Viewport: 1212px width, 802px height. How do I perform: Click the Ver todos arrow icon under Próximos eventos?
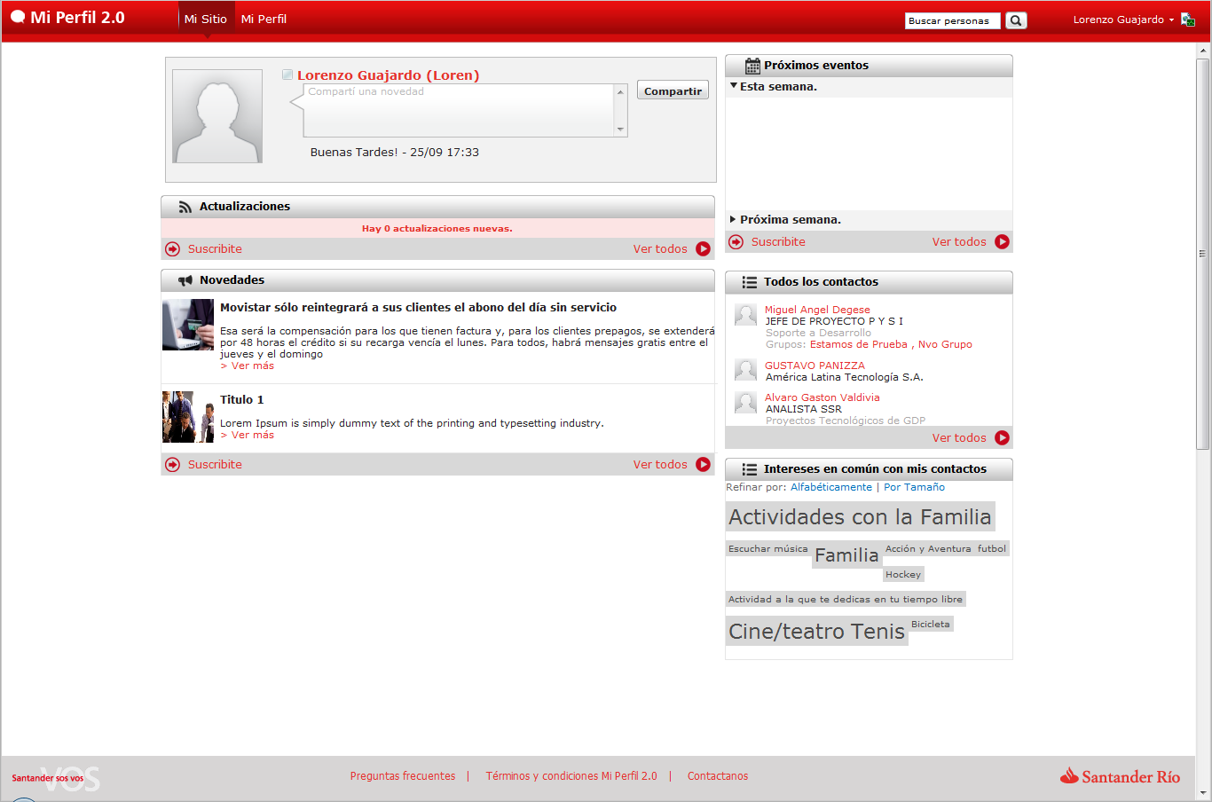[1003, 242]
